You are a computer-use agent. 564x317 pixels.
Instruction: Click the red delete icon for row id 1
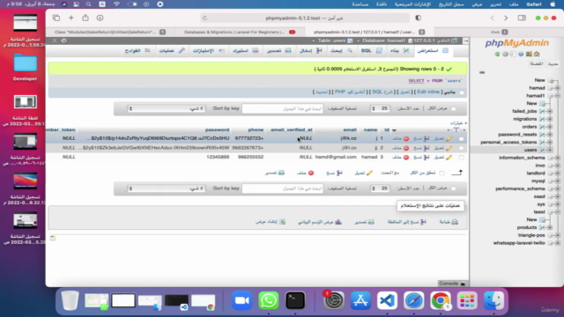coord(405,138)
